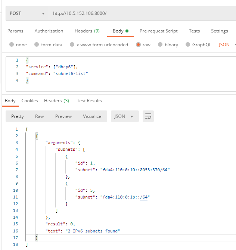This screenshot has width=236, height=250.
Task: Show response Headers (3) tab
Action: pyautogui.click(x=56, y=101)
